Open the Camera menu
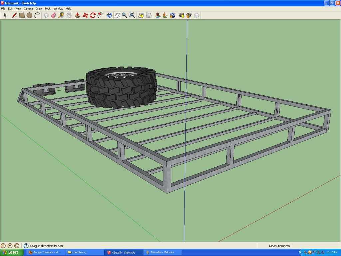The image size is (341, 256). coord(28,9)
